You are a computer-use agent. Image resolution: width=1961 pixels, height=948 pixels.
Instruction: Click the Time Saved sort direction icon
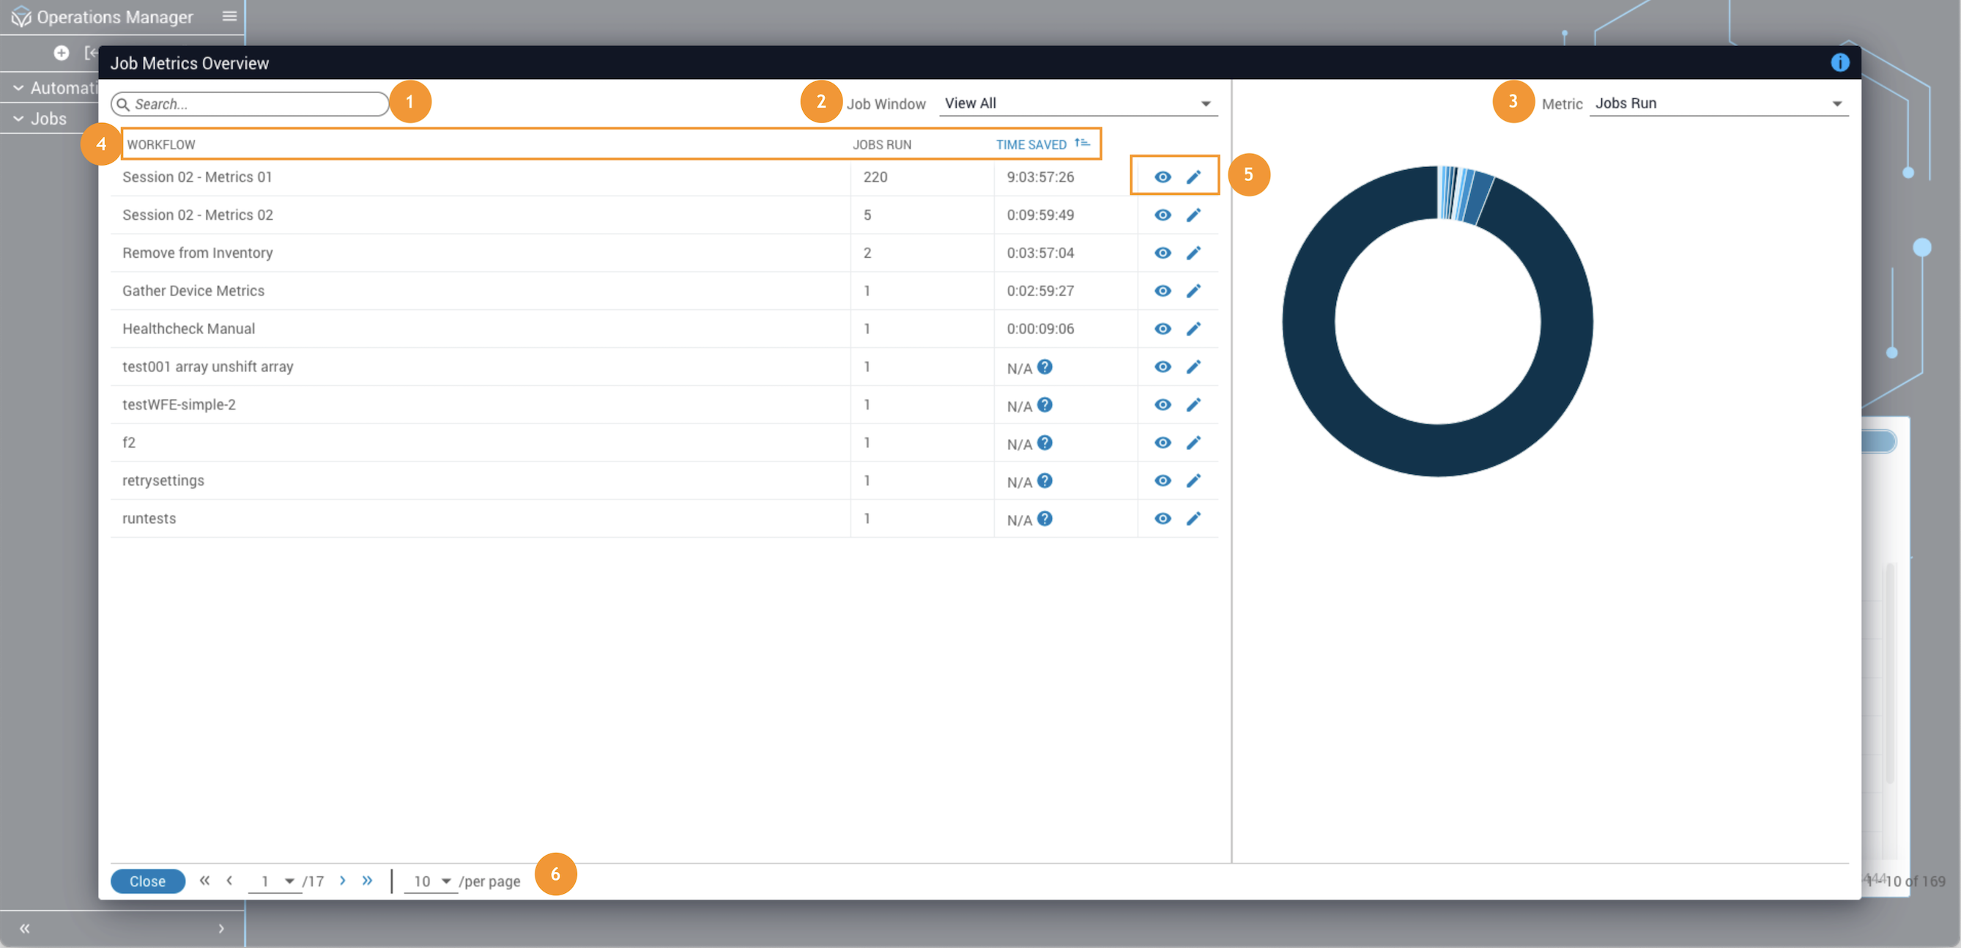[1082, 143]
